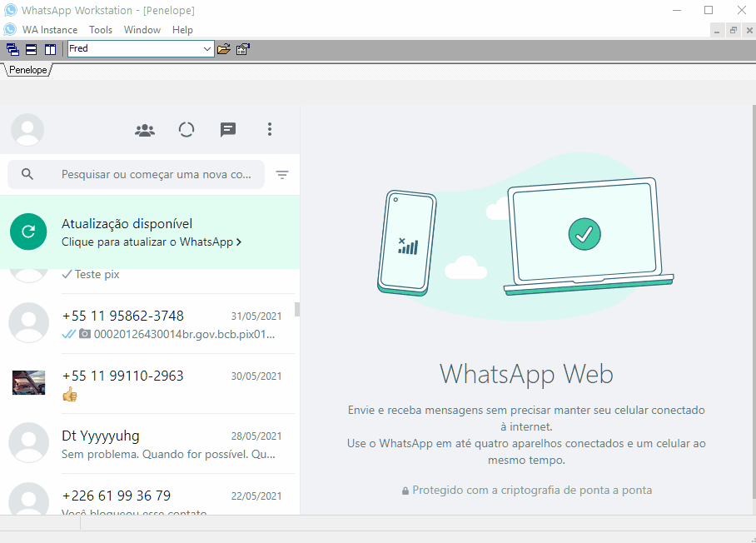This screenshot has height=543, width=756.
Task: Click 'Protegido com a criptografia de ponta a ponta'
Action: [x=532, y=490]
